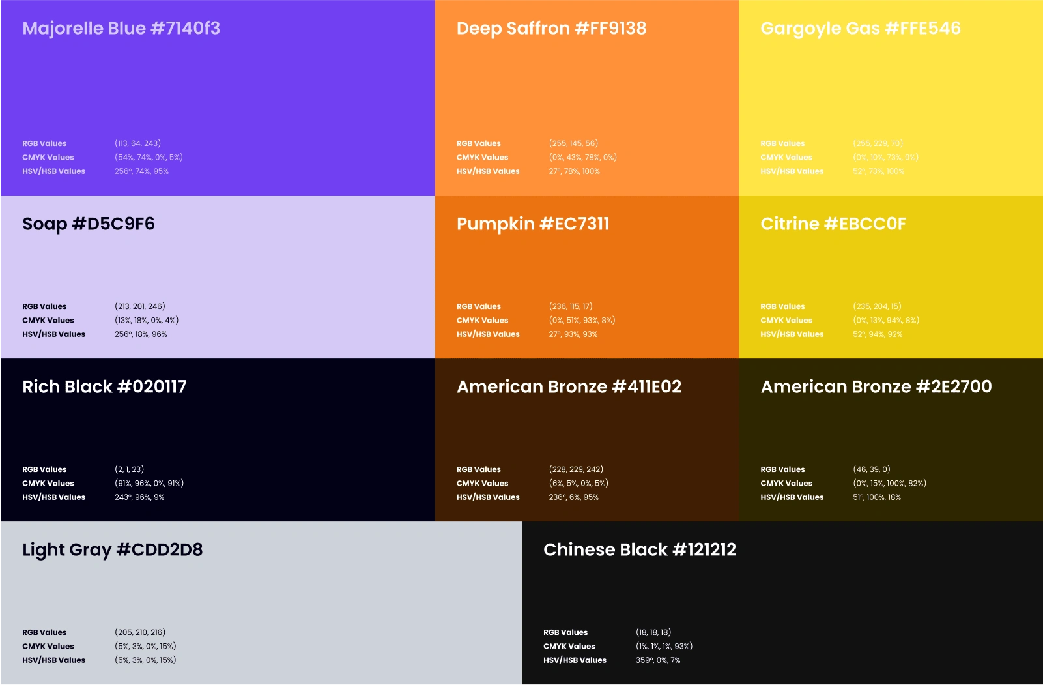This screenshot has height=685, width=1043.
Task: Select CMYK value '(0%, 13%, 94%, 8%)'
Action: (x=886, y=320)
